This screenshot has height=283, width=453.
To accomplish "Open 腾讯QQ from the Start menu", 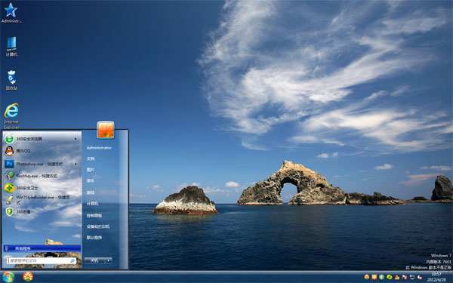I will [x=42, y=151].
